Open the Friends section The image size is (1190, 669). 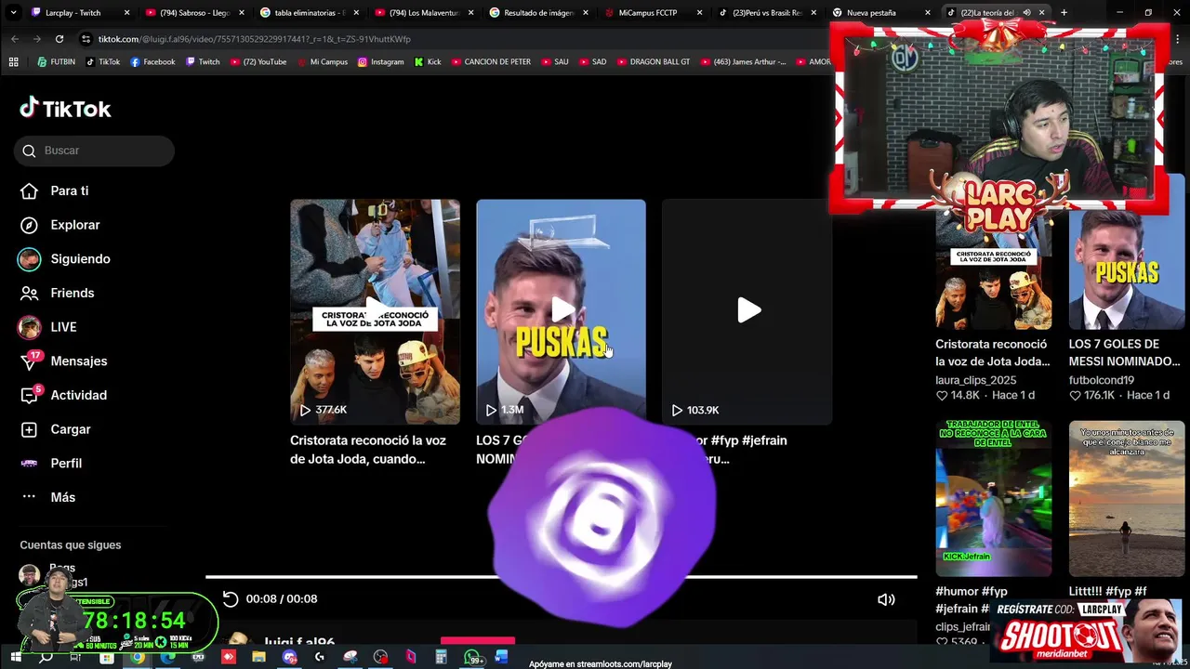57,293
